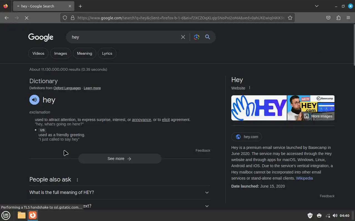Open the Wikipedia link in Hey panel

coord(304,178)
